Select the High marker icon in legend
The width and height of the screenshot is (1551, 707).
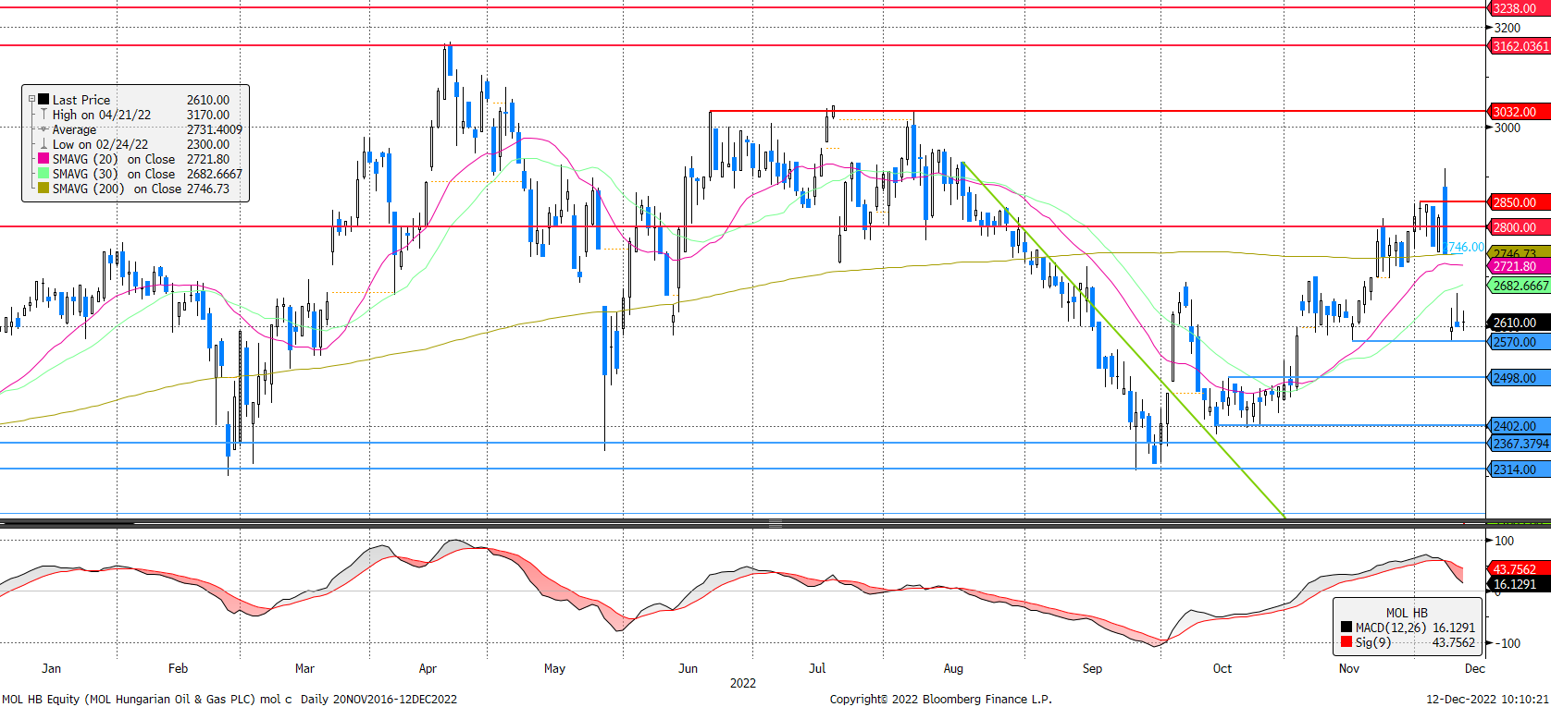(43, 115)
